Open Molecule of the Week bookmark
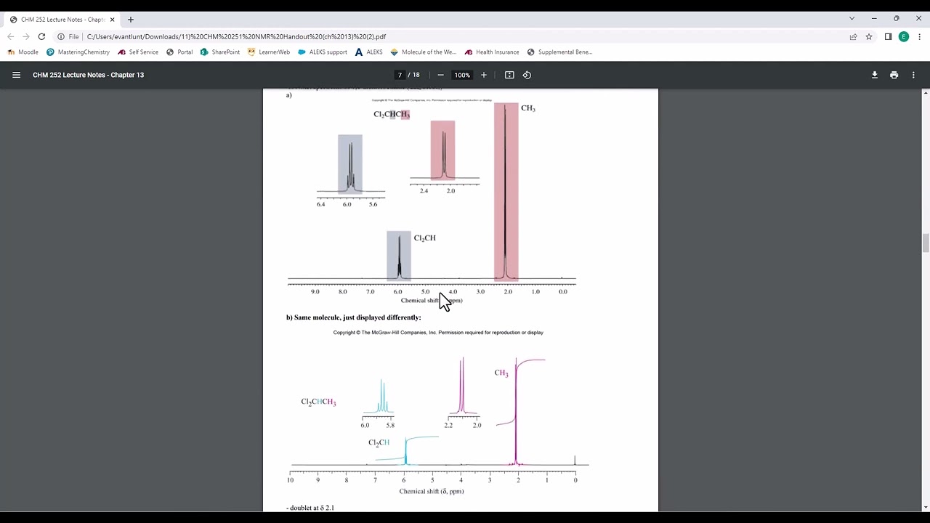This screenshot has width=930, height=523. click(424, 52)
